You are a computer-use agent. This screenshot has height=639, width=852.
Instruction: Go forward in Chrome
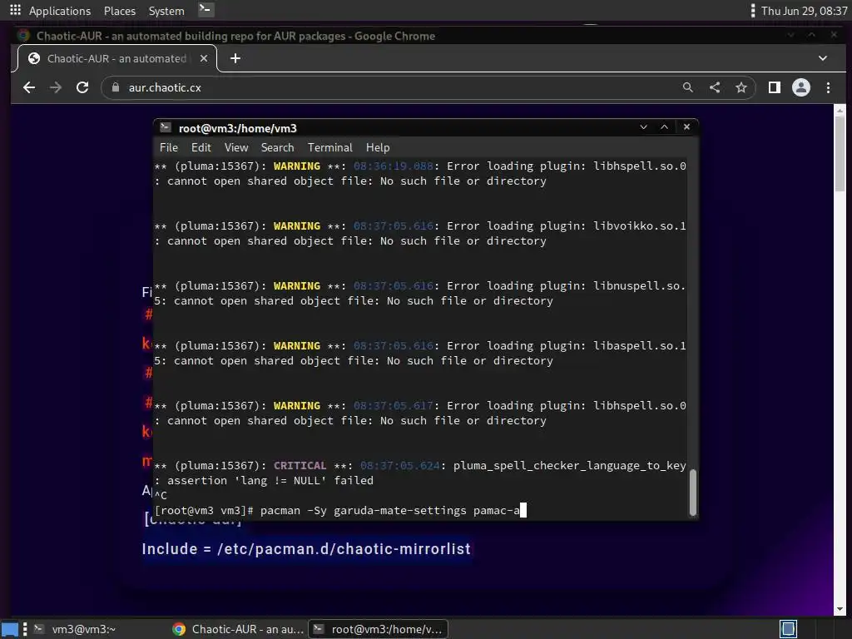pos(56,87)
